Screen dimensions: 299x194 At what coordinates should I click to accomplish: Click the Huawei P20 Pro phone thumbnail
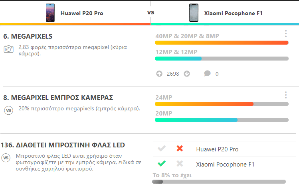pos(50,13)
